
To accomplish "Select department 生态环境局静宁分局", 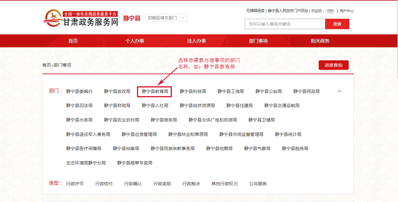I will tap(86, 163).
